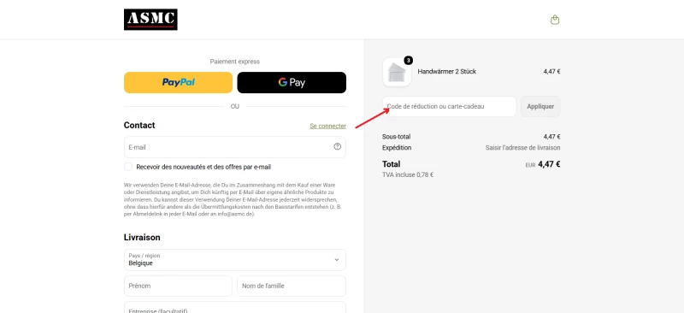Click the Appliquer button

[540, 107]
